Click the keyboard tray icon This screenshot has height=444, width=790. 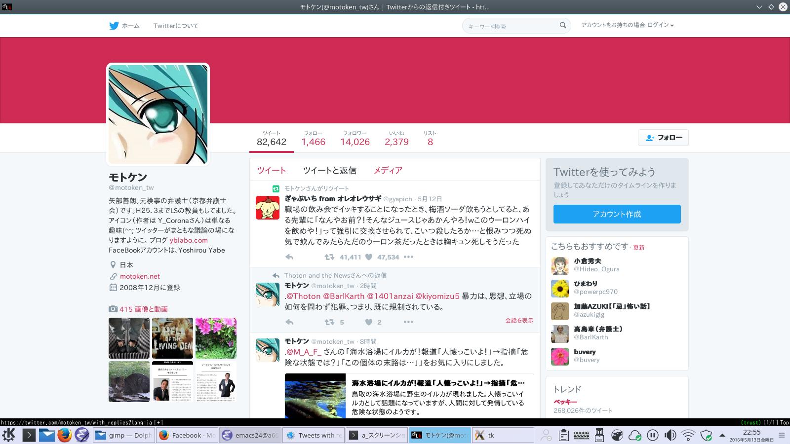(x=582, y=435)
